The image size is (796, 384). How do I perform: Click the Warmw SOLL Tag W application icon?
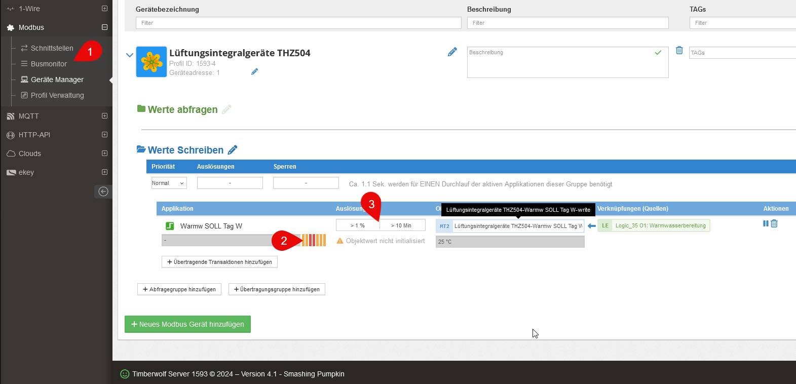click(170, 226)
